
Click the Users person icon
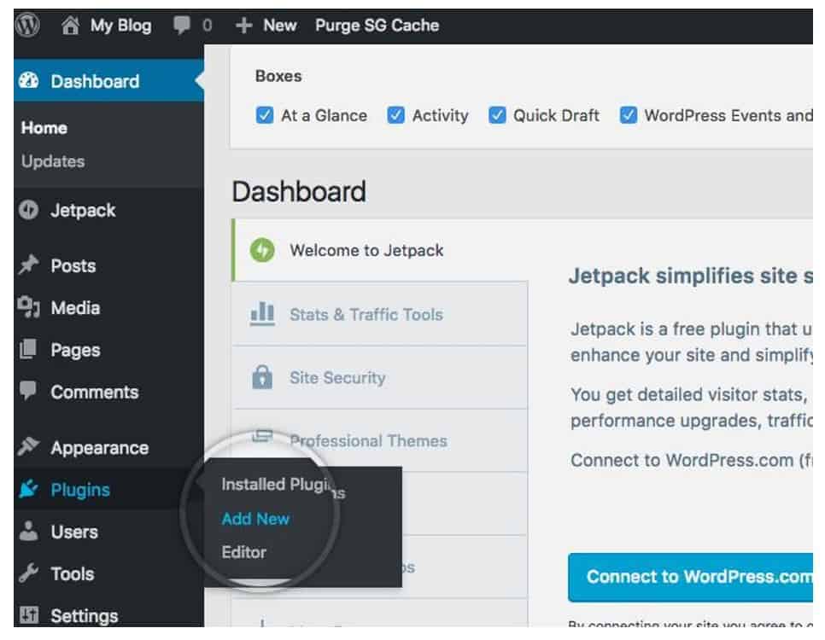pyautogui.click(x=28, y=531)
